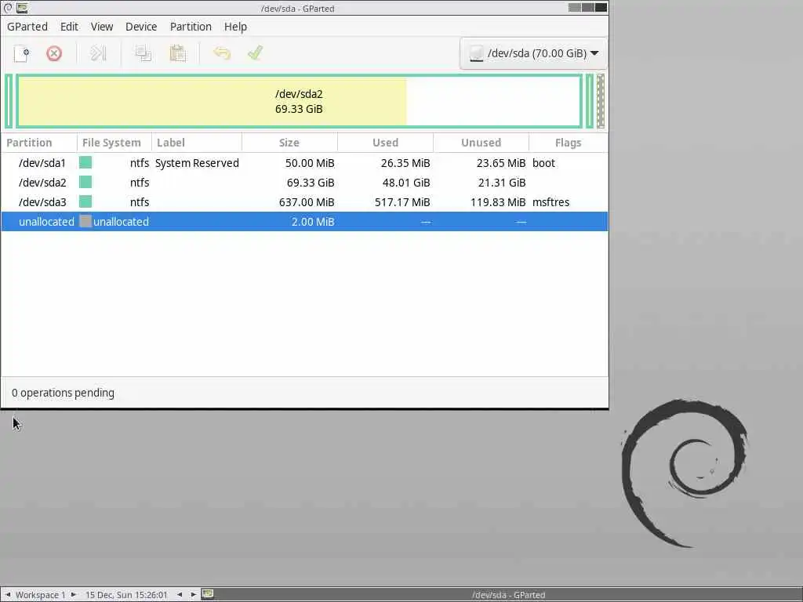Image resolution: width=803 pixels, height=602 pixels.
Task: Select the /dev/sda3 partition row
Action: [x=305, y=202]
